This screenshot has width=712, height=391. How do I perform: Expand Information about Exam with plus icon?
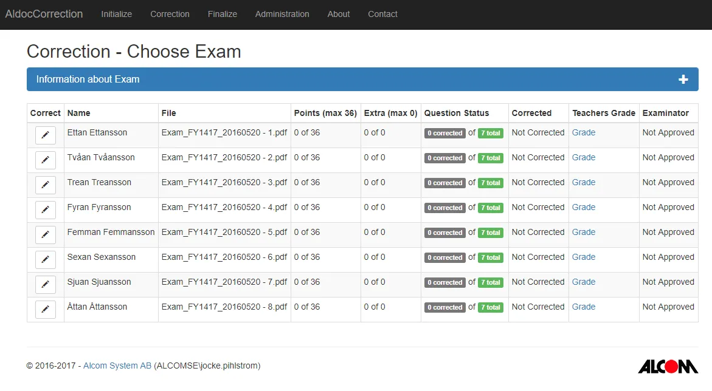point(683,80)
